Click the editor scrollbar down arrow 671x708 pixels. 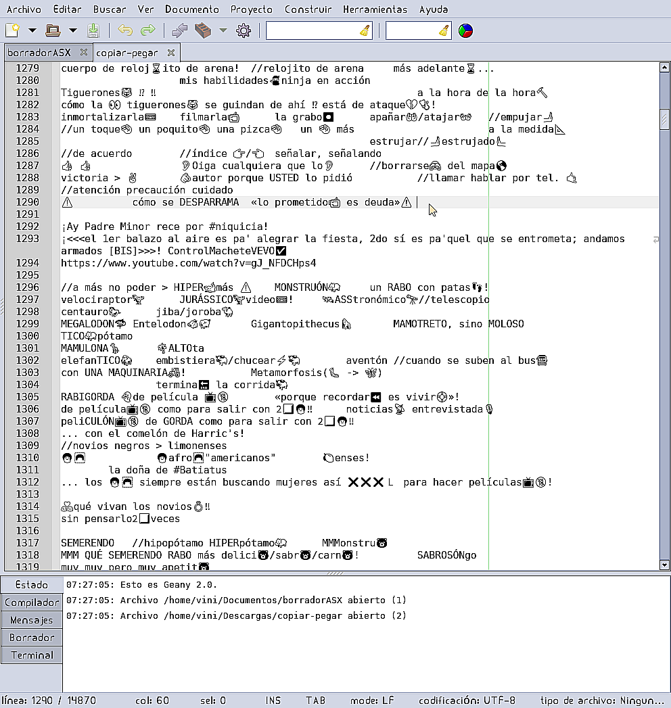(x=664, y=565)
